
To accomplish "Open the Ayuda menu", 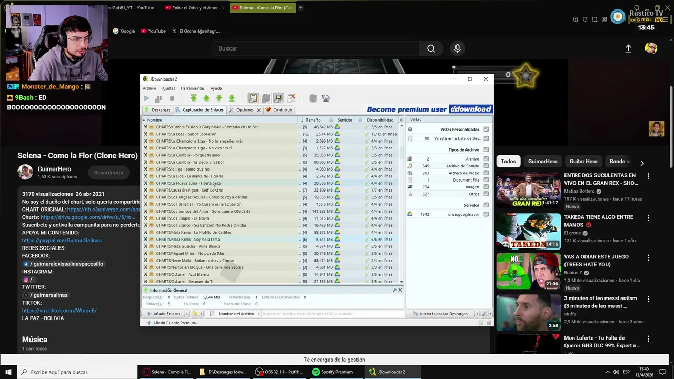I will point(216,88).
